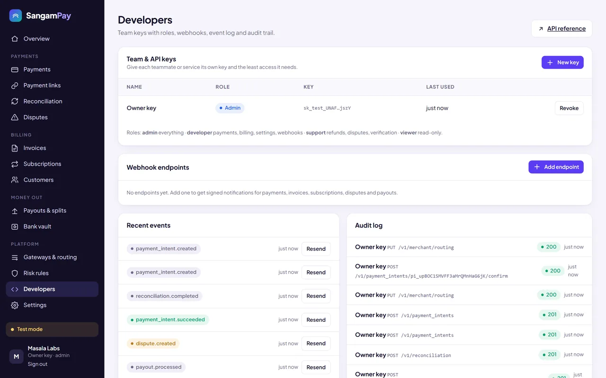The width and height of the screenshot is (606, 378).
Task: Click Sign out link
Action: (37, 364)
